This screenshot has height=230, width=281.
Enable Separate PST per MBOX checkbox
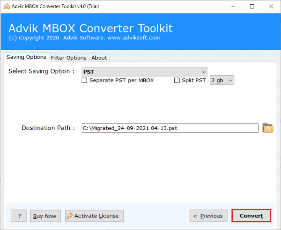pos(84,80)
